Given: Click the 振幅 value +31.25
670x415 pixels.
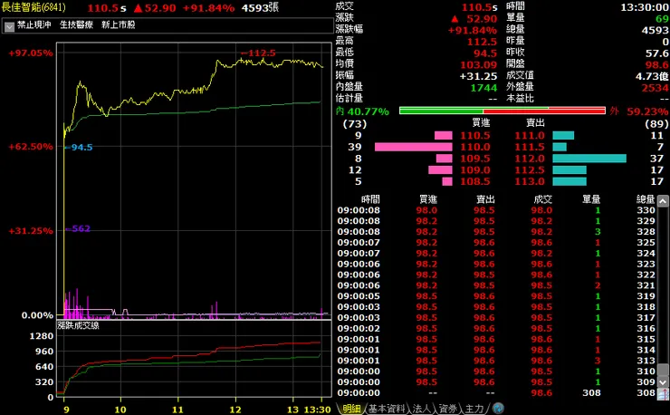Looking at the screenshot, I should pyautogui.click(x=479, y=77).
